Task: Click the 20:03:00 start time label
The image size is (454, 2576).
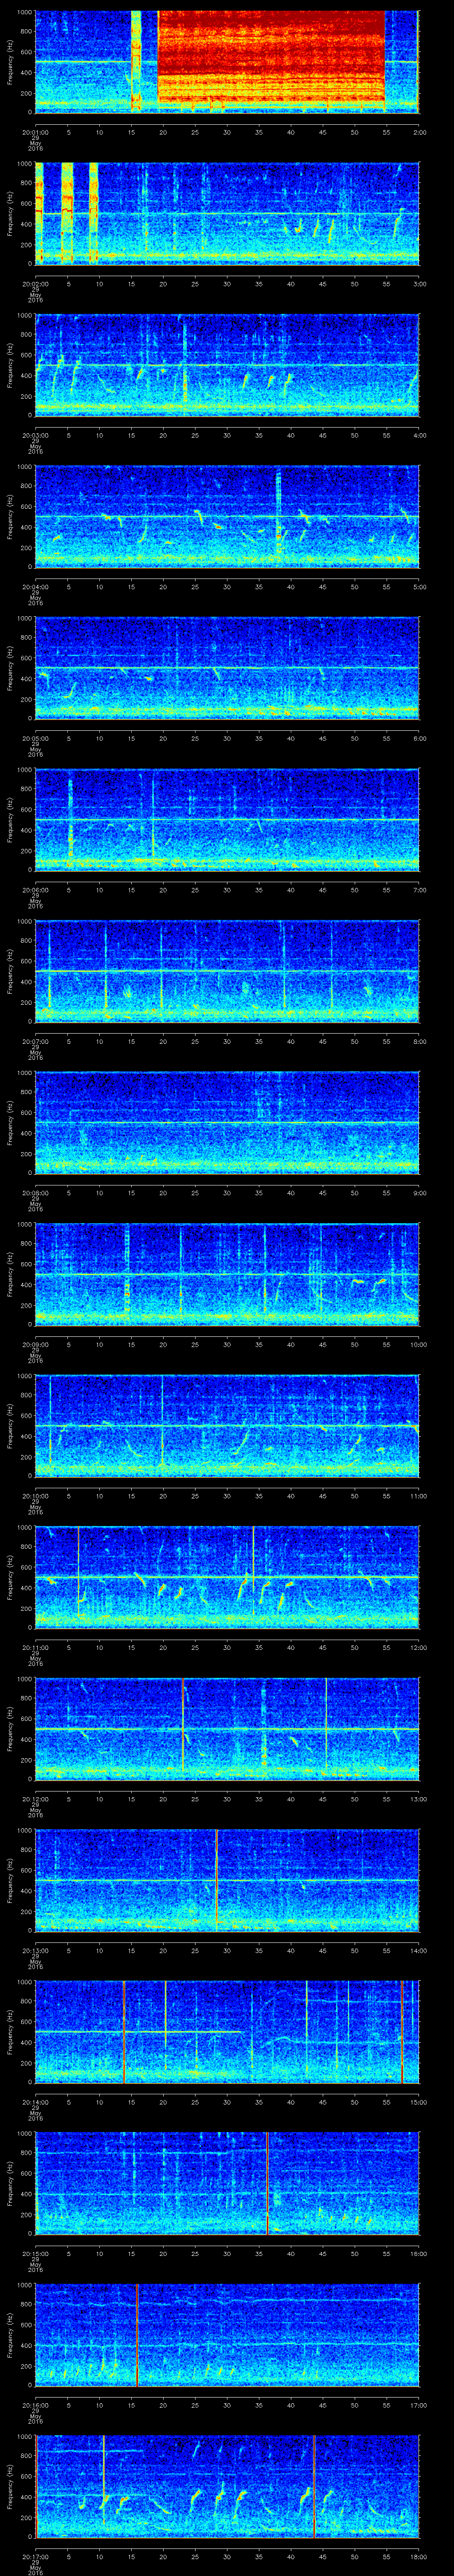Action: tap(35, 435)
